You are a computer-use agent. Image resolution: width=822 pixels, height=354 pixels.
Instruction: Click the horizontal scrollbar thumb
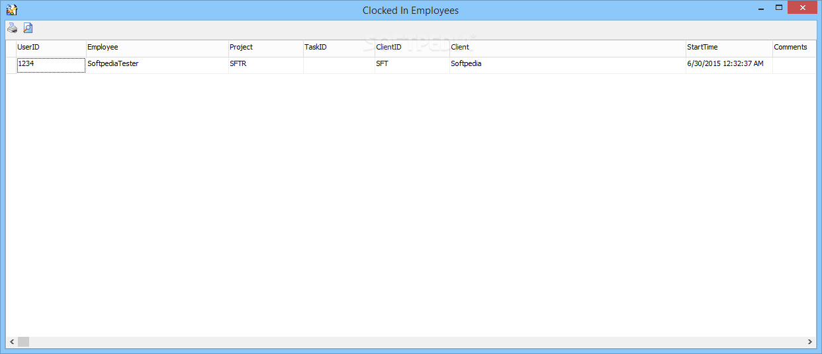click(23, 342)
